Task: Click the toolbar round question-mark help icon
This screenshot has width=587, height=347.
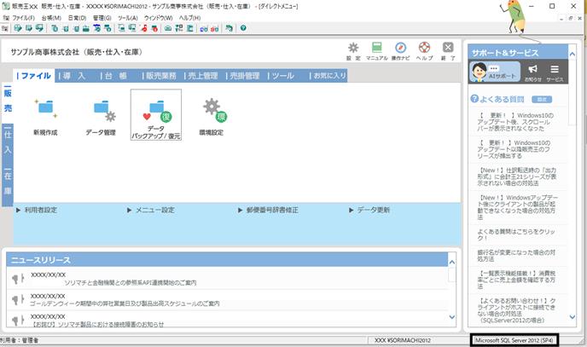Action: [x=243, y=28]
